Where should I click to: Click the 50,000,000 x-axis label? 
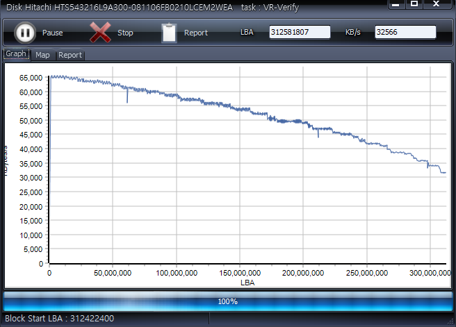pyautogui.click(x=113, y=273)
